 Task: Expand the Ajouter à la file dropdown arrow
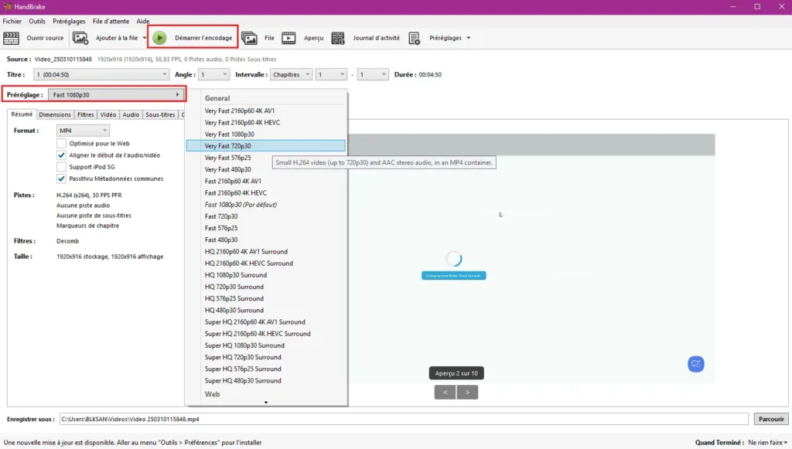pos(145,38)
